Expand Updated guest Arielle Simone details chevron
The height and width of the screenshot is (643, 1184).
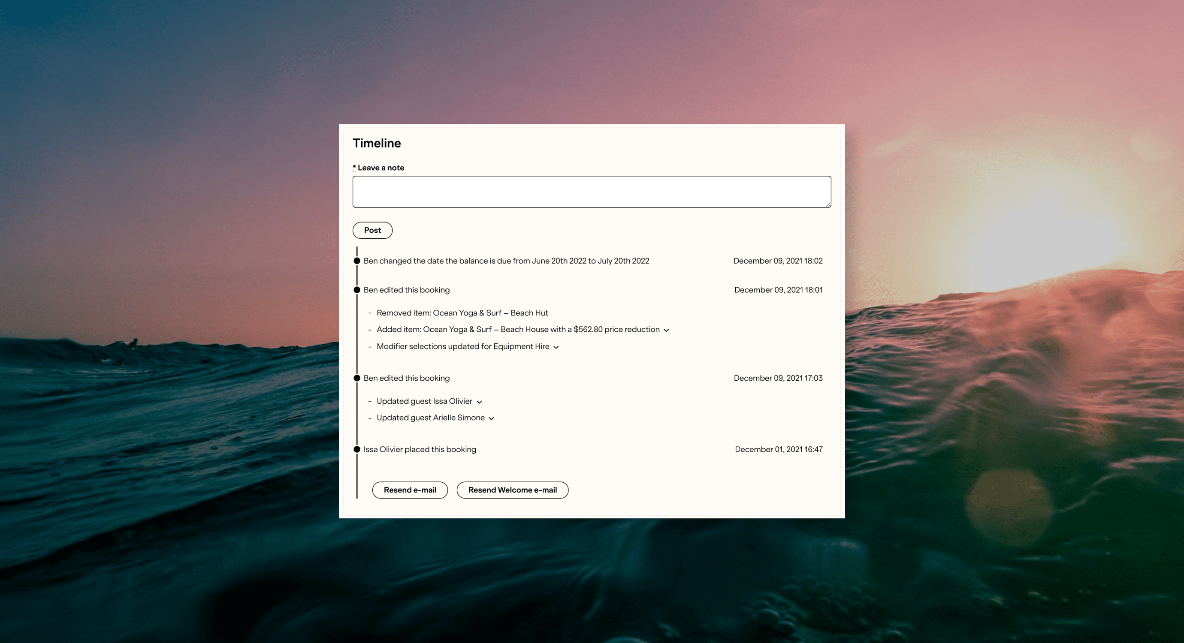pyautogui.click(x=491, y=418)
